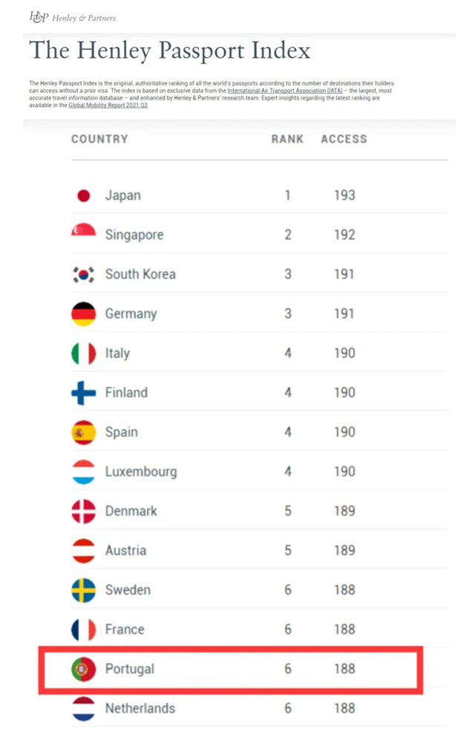Select the Italy country row name
The height and width of the screenshot is (729, 475).
point(117,353)
